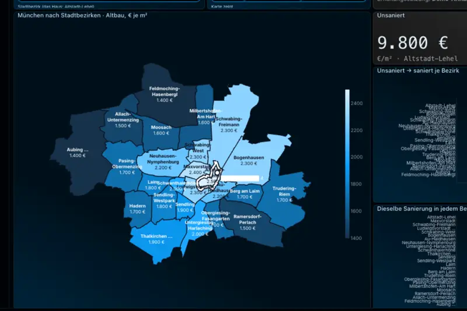Click the white marker dot in Altstadt-Lehel
This screenshot has width=467, height=311.
pos(217,172)
